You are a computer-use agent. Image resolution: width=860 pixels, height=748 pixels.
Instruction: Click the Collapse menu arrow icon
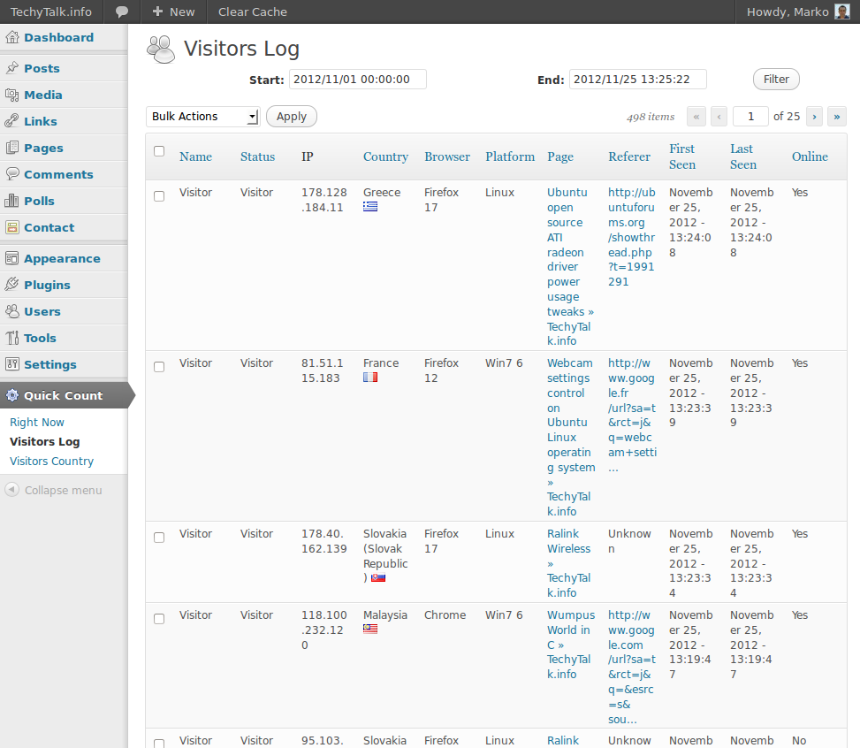coord(12,490)
